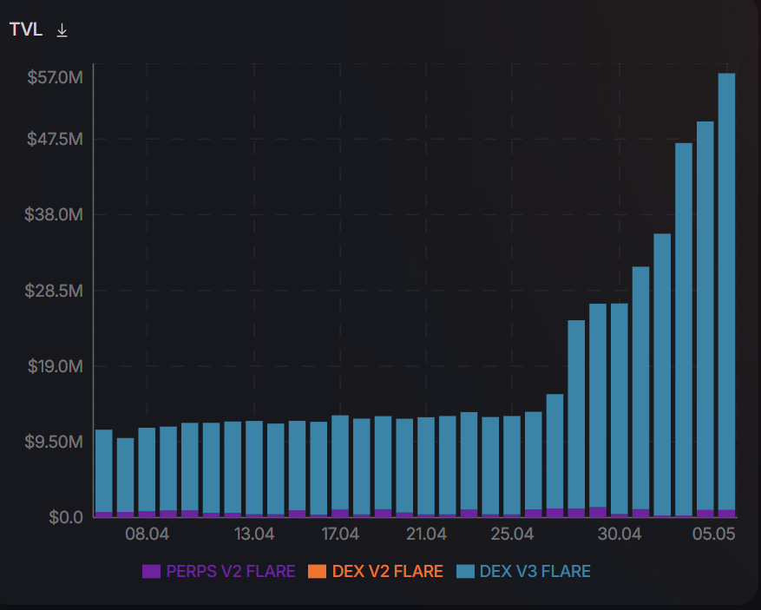Select the $57.0M y-axis label
This screenshot has height=610, width=761.
54,76
